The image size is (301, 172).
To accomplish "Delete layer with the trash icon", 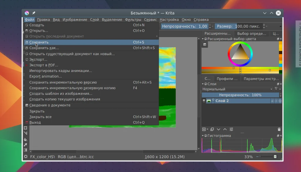I will click(x=279, y=129).
